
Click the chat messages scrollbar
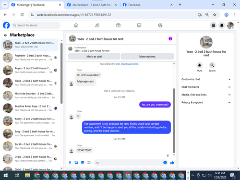coord(174,120)
